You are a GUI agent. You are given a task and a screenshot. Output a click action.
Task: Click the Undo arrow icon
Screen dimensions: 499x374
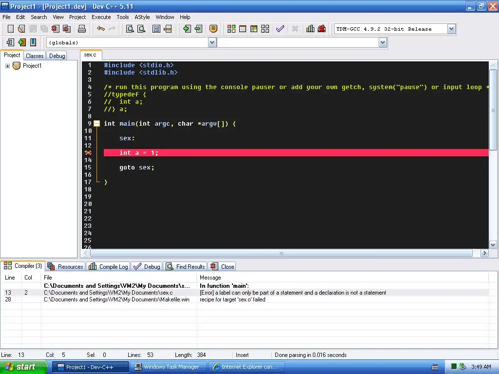tap(101, 29)
